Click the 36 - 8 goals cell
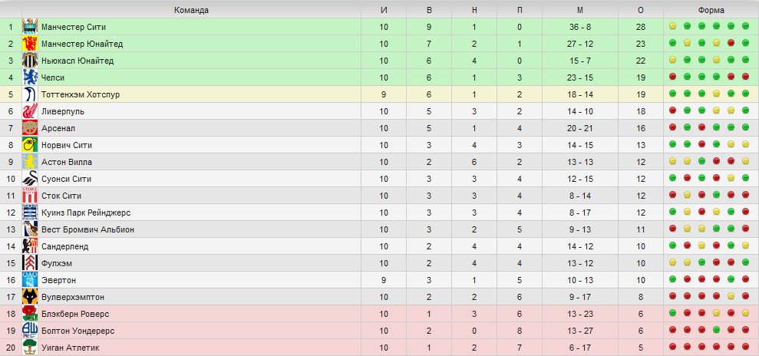This screenshot has height=356, width=759. click(580, 27)
